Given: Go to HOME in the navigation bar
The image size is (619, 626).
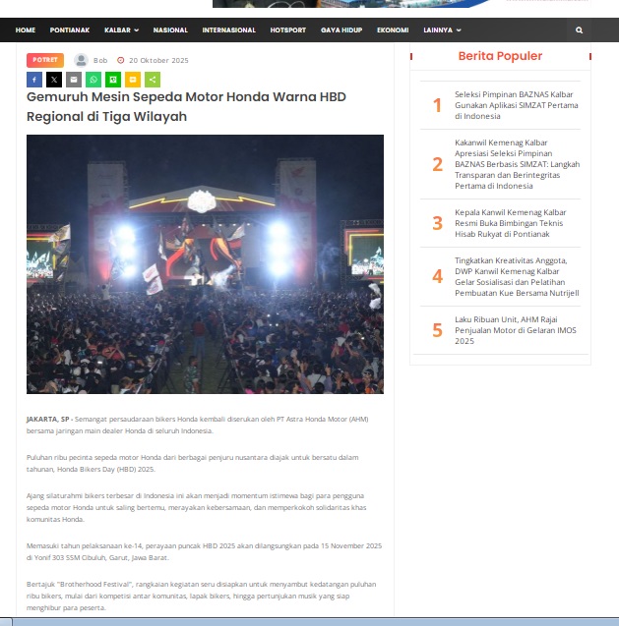Looking at the screenshot, I should click(x=26, y=30).
